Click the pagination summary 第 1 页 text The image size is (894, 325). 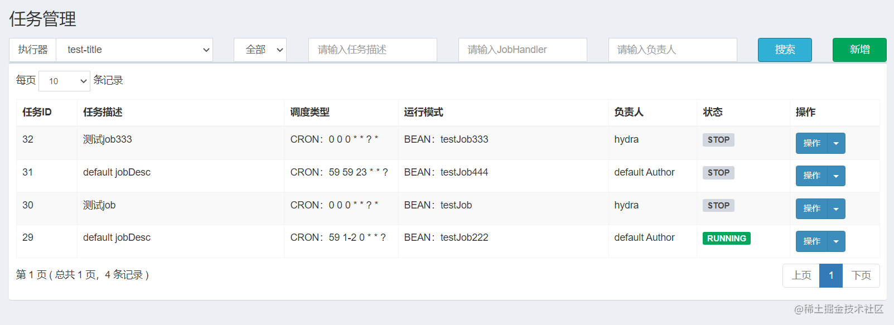click(x=82, y=275)
